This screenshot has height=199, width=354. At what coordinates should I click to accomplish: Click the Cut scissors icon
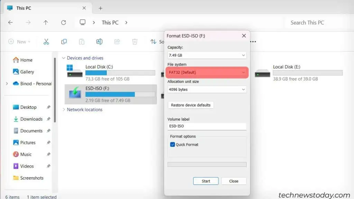pos(46,41)
